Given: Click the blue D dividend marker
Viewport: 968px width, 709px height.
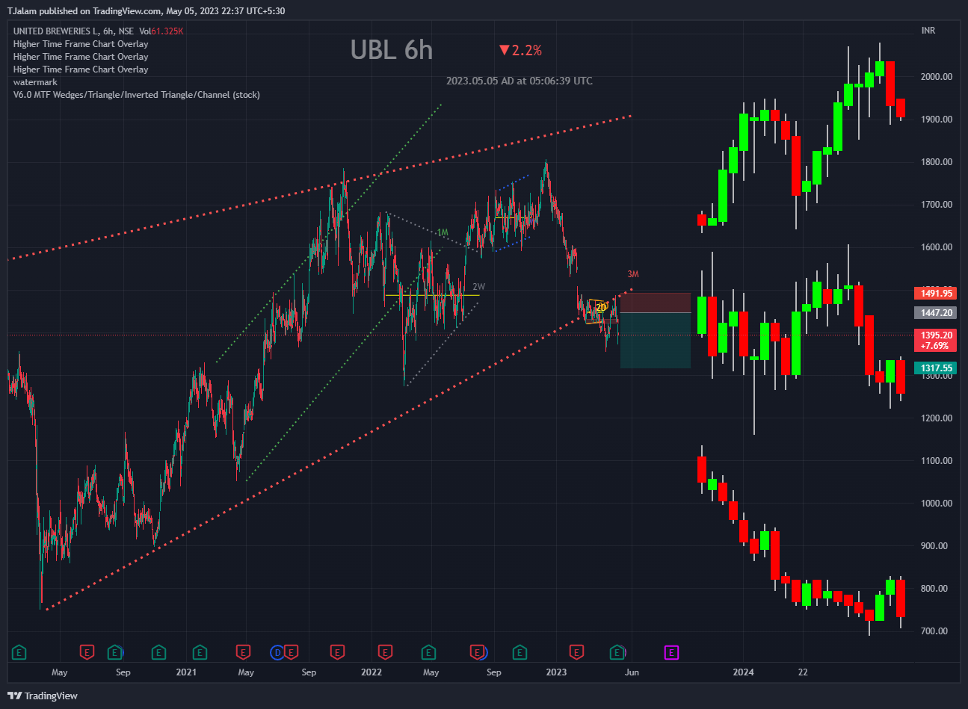Looking at the screenshot, I should 277,653.
